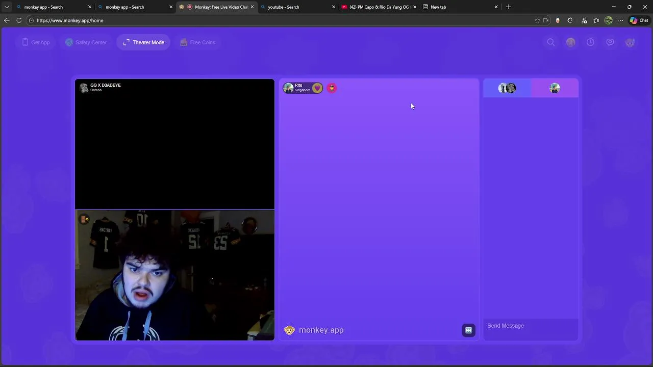Click the orange extension icon in toolbar
Screen dimensions: 653x367
pyautogui.click(x=558, y=20)
